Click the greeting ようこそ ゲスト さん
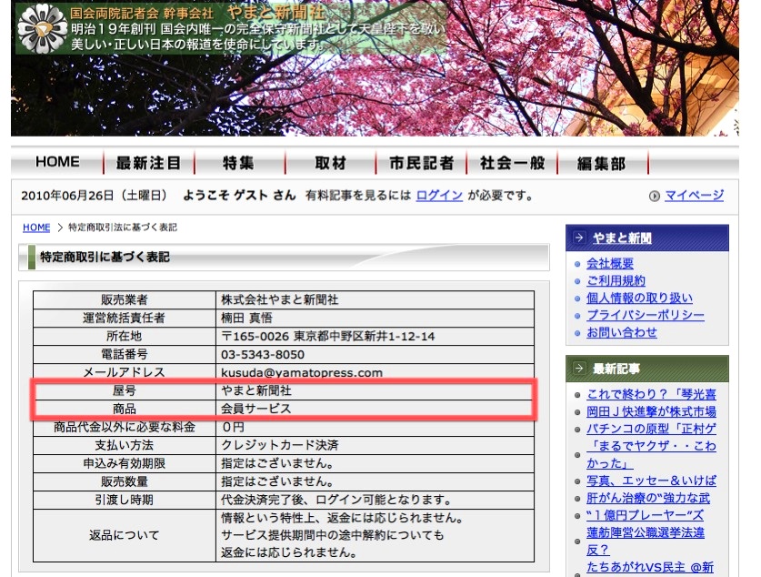Image resolution: width=761 pixels, height=577 pixels. point(239,196)
